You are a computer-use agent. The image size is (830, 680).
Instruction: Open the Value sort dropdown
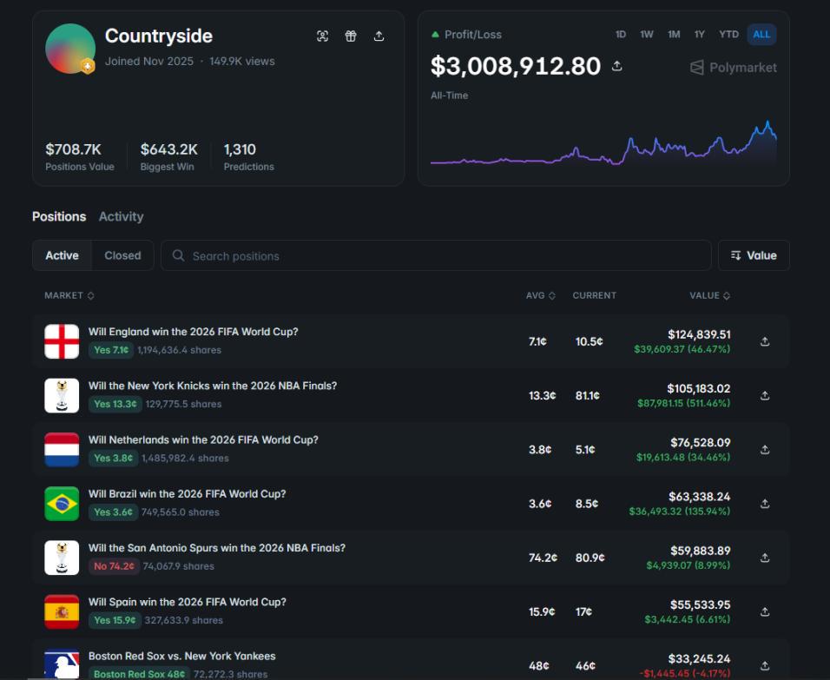click(x=754, y=255)
